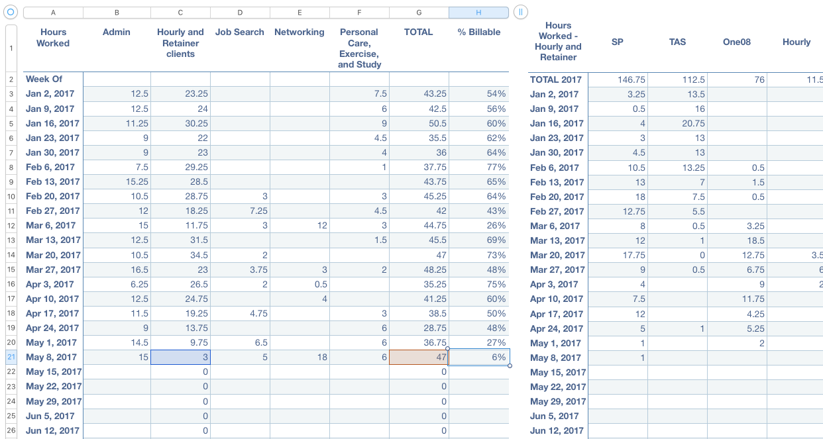Click the Networking cell showing 0.5
Screen dimensions: 823x439
tap(300, 284)
